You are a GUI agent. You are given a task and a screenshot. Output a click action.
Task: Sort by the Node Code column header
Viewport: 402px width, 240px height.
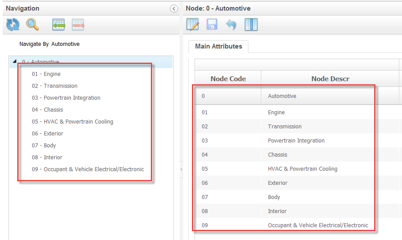click(228, 79)
